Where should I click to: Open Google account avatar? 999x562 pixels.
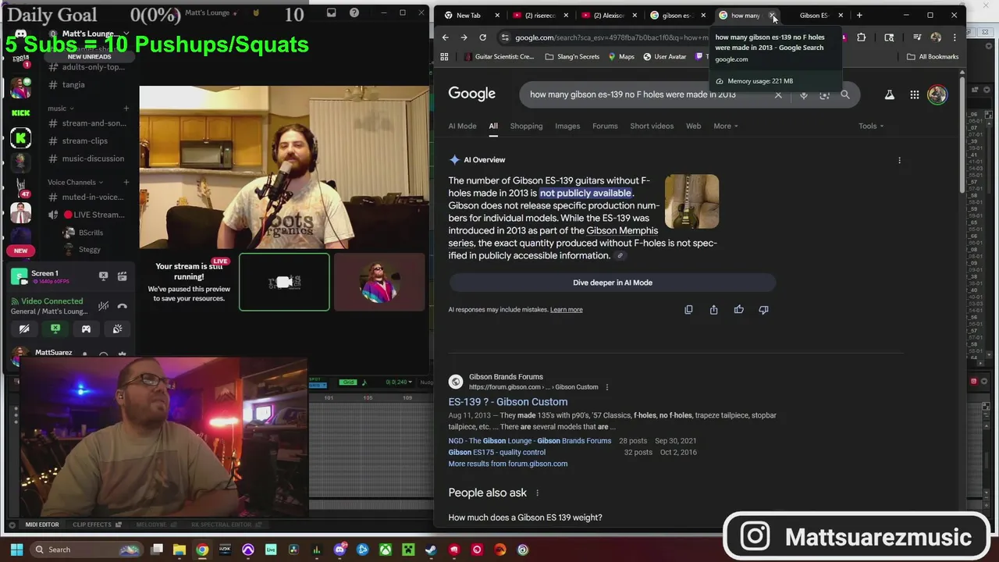tap(937, 94)
